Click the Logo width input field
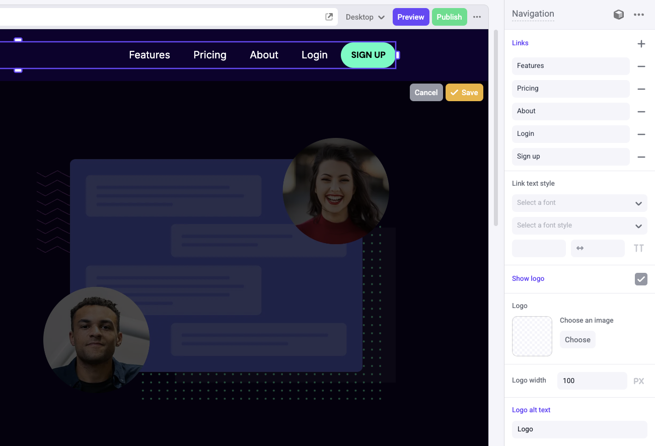 [x=592, y=381]
